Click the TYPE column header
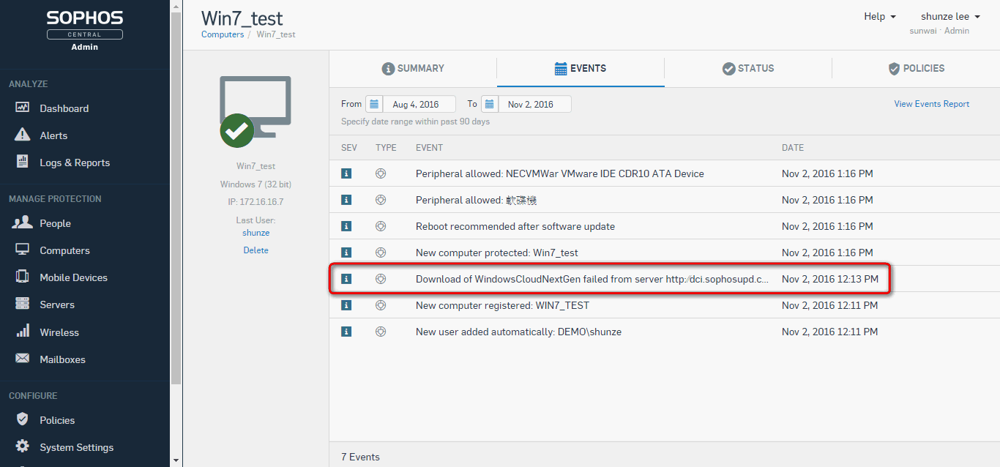The height and width of the screenshot is (467, 1000). pos(386,148)
